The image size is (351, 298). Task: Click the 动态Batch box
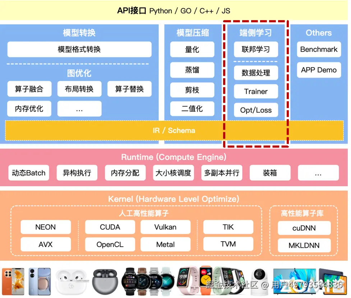(x=29, y=173)
